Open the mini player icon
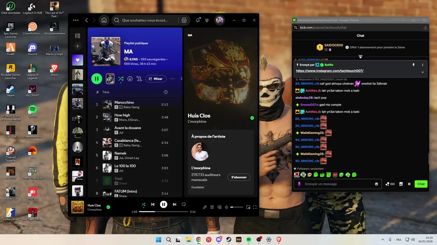This screenshot has height=245, width=437. pyautogui.click(x=248, y=207)
